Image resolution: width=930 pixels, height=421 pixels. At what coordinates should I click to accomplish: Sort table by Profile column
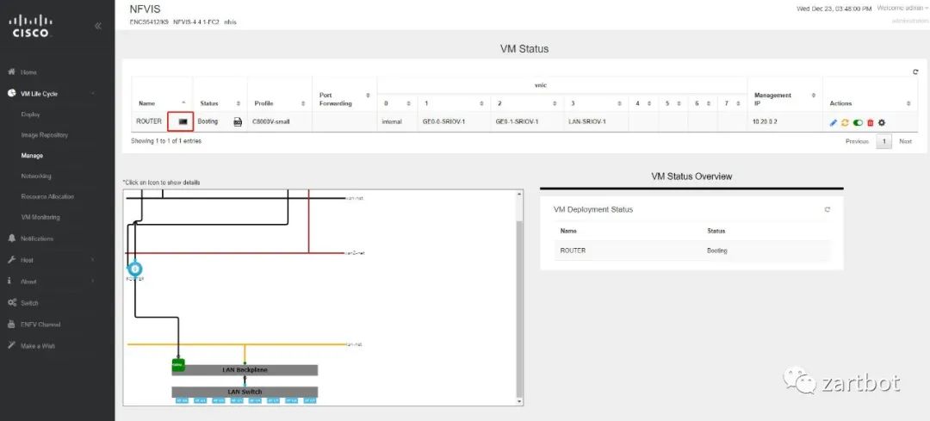tap(279, 103)
